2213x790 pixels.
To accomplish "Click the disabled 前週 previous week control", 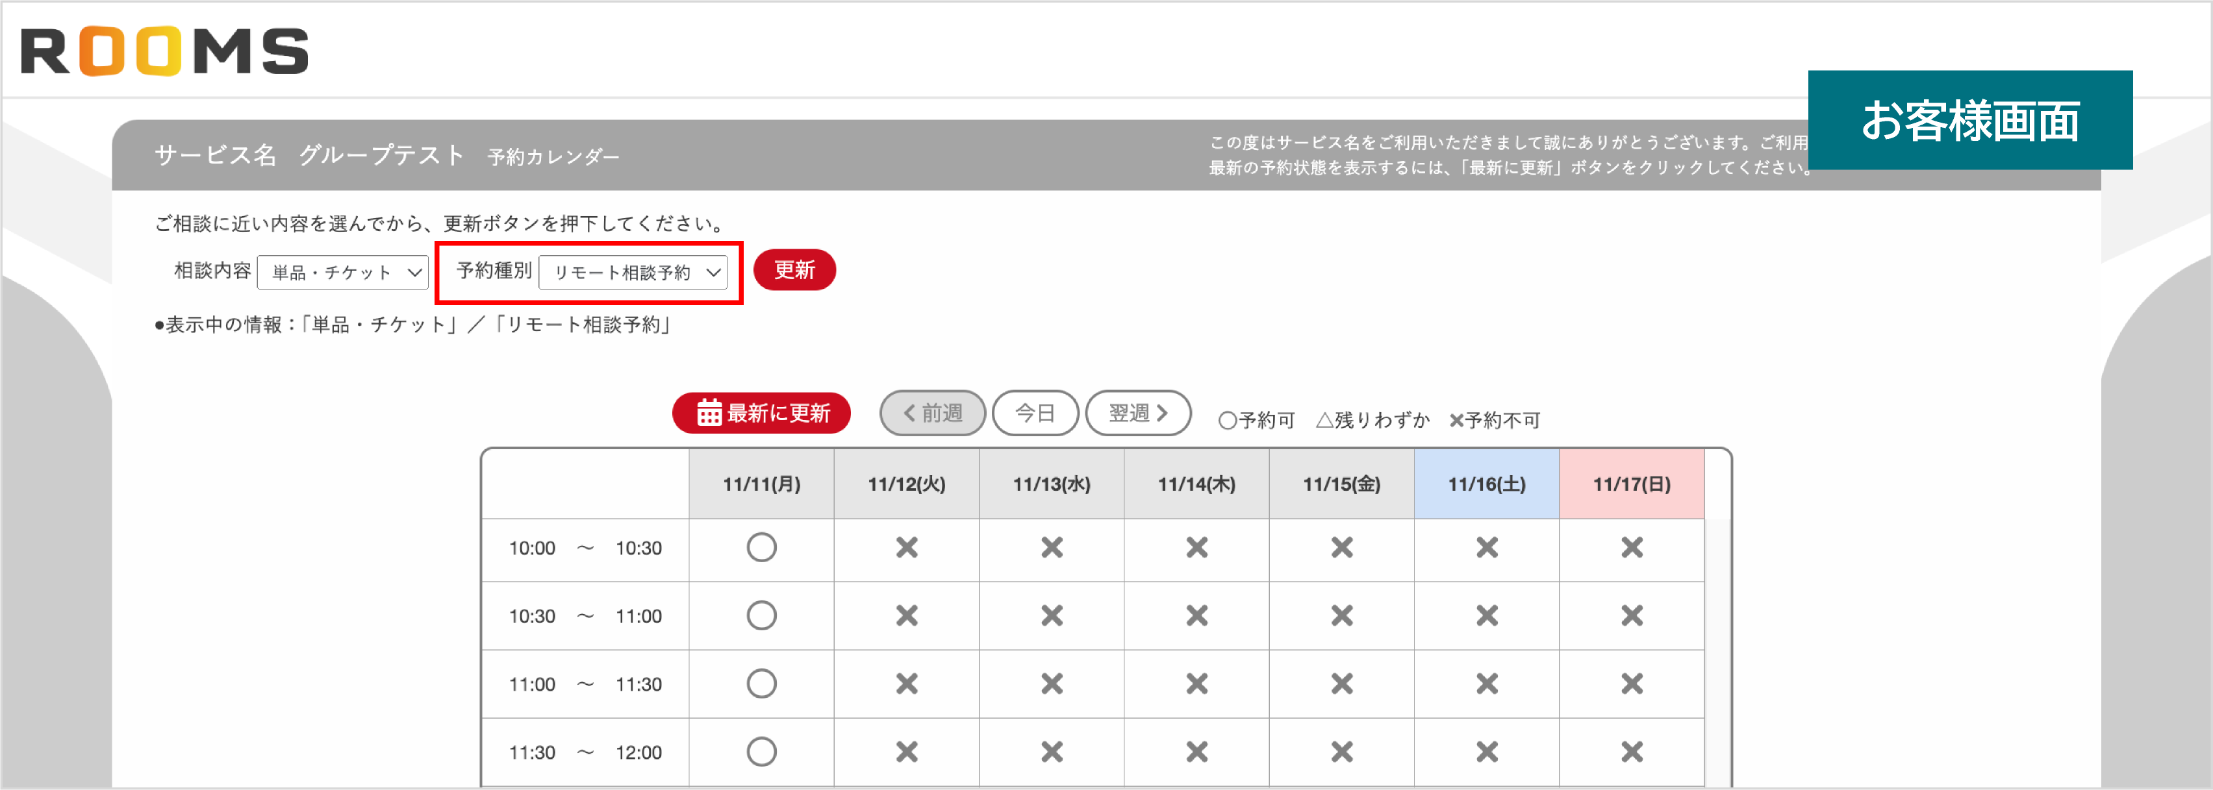I will (x=931, y=413).
